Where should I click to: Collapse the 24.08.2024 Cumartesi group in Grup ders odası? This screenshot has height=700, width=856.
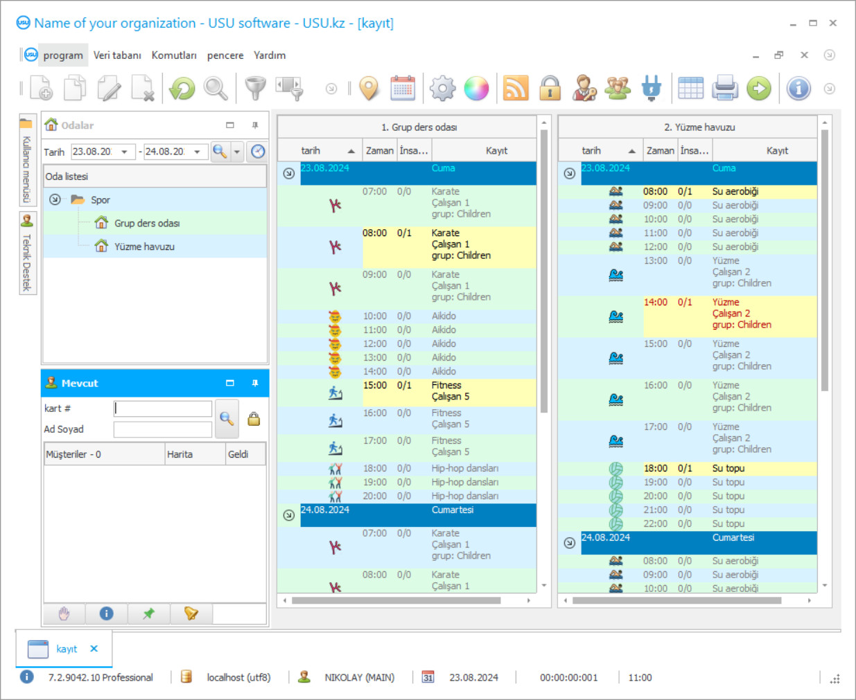289,515
